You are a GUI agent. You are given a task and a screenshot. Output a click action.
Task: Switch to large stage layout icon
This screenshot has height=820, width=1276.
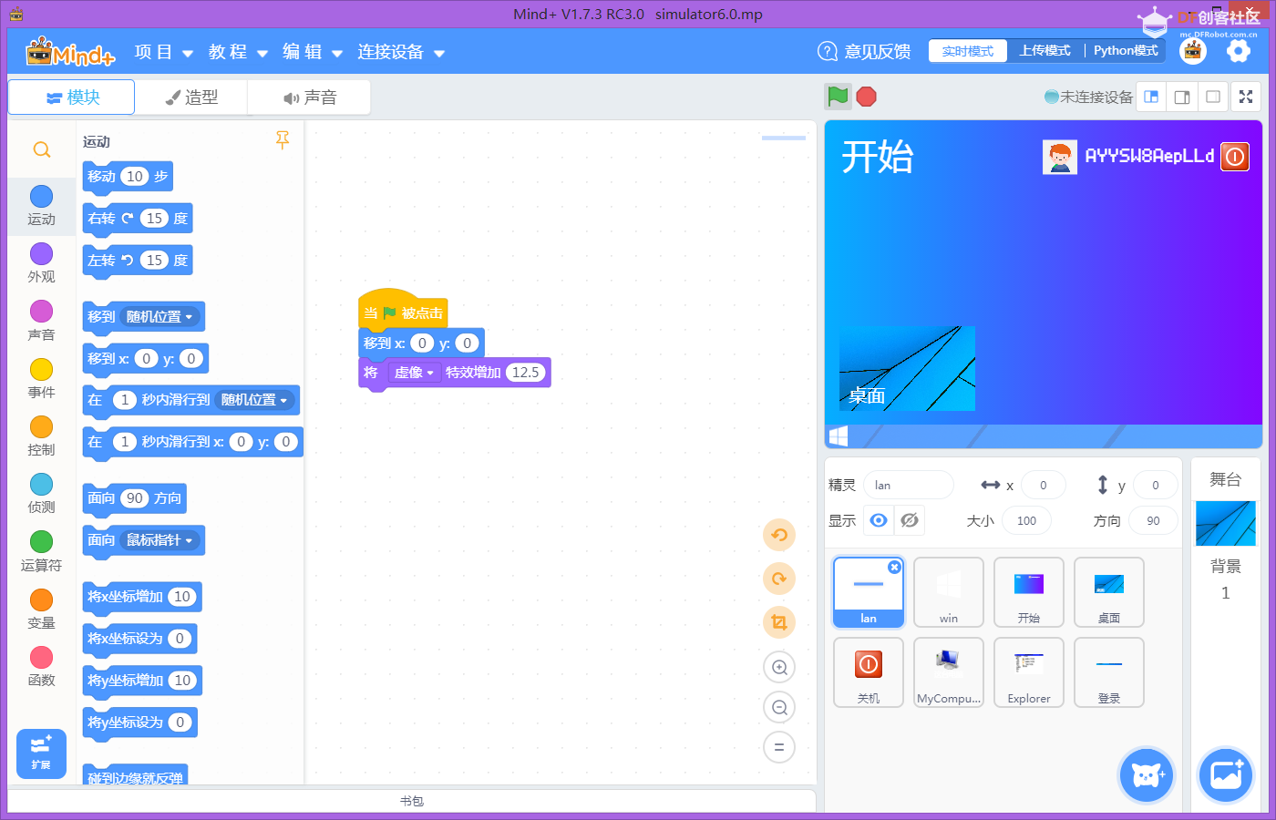tap(1182, 97)
